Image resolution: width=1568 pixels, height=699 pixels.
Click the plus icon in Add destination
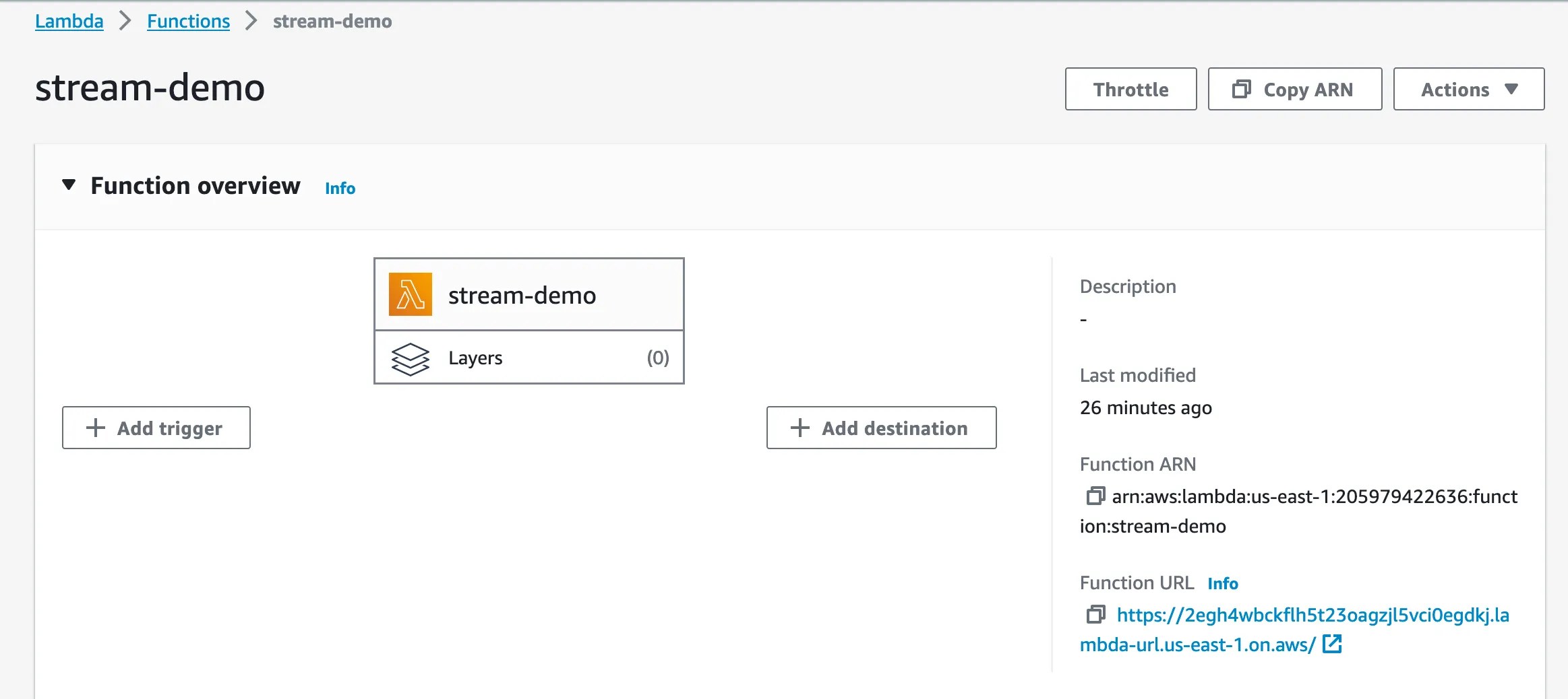click(x=799, y=427)
